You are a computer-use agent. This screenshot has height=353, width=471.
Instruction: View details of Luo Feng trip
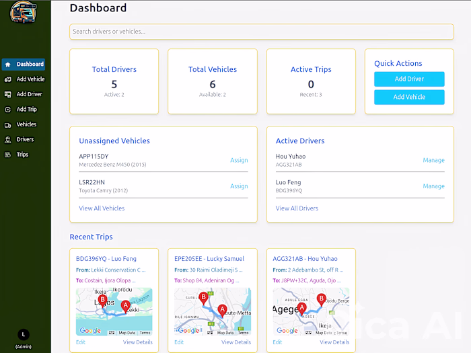(137, 342)
